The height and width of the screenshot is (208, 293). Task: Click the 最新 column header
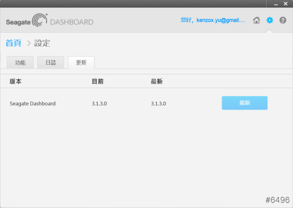157,81
